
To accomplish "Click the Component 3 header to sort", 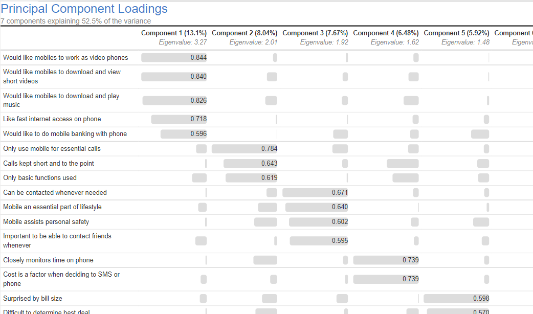I will [x=315, y=33].
